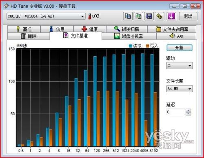The width and height of the screenshot is (204, 158).
Task: Click the 0.5 label on chart axis
Action: tap(21, 151)
